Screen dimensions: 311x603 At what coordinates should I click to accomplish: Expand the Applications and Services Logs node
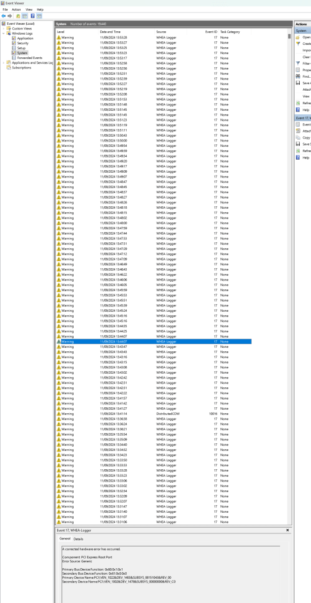click(4, 62)
